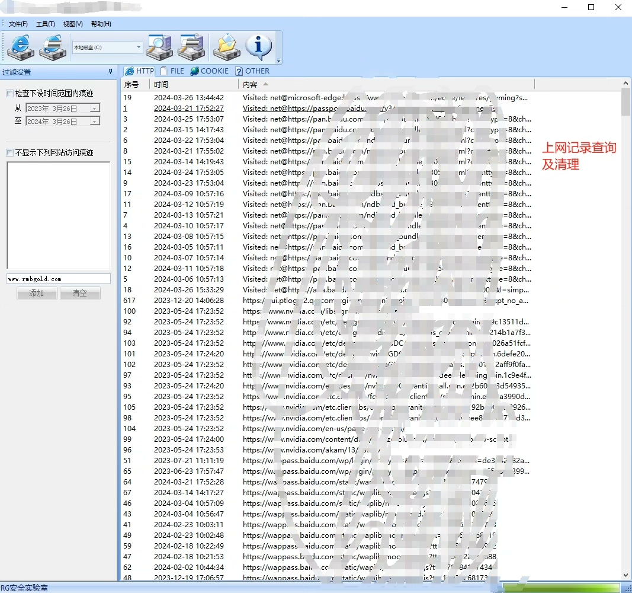Screen dimensions: 632x593
Task: Click the scrollbar down arrow
Action: tap(625, 575)
